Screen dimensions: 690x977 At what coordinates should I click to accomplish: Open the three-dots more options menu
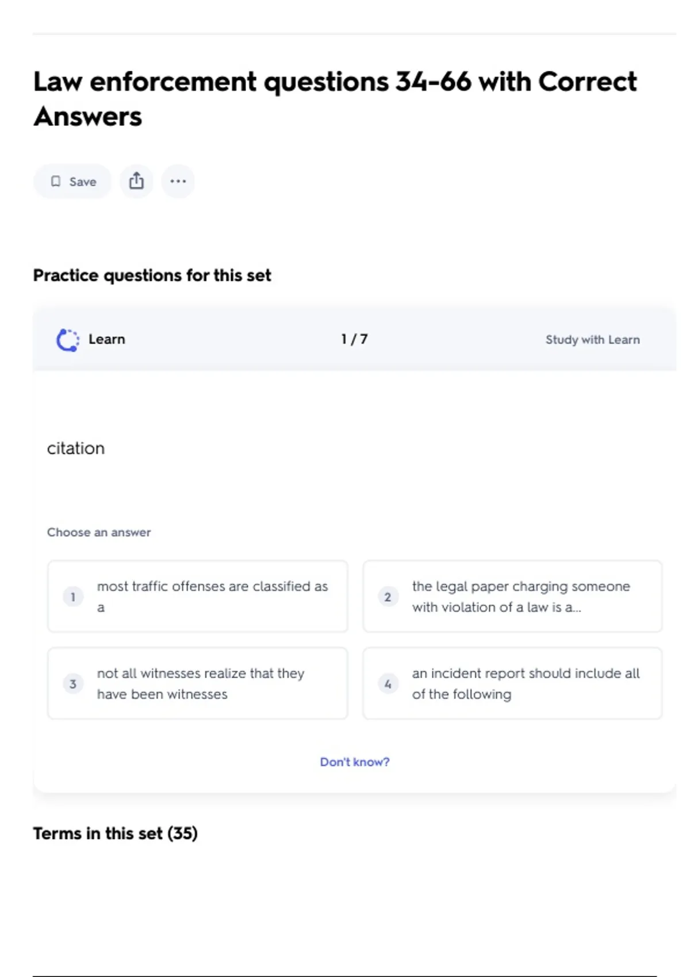point(178,182)
